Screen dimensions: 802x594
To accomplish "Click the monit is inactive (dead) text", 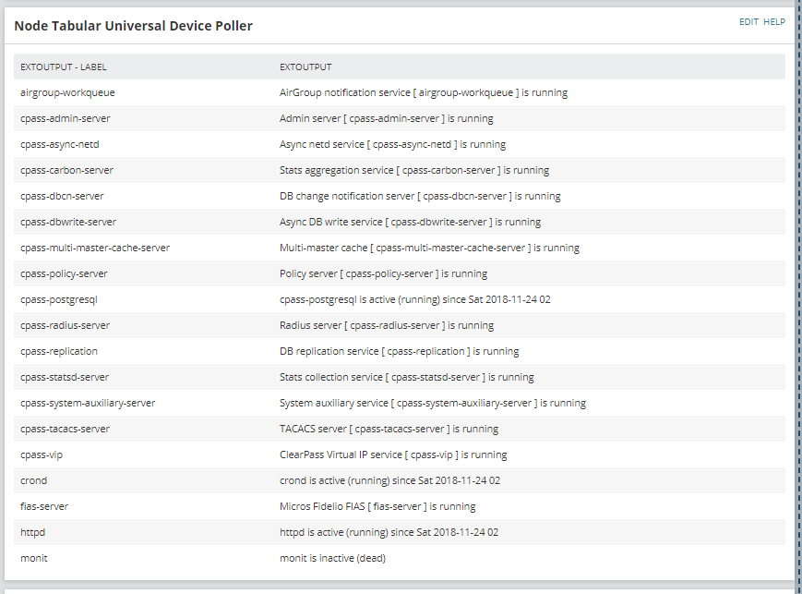I will pyautogui.click(x=332, y=558).
